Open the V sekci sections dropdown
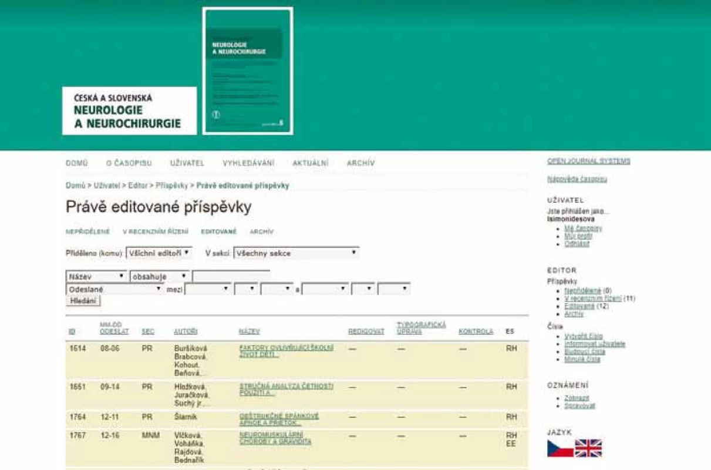 click(296, 253)
